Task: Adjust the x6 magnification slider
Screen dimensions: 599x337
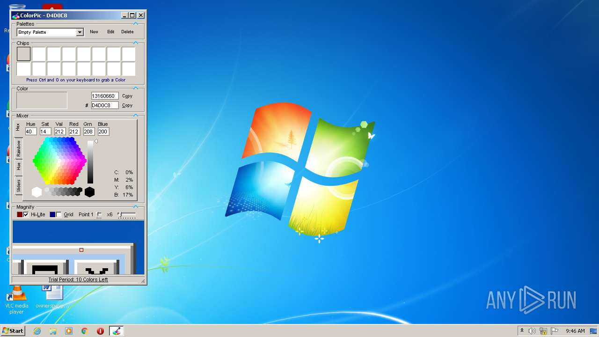Action: click(126, 214)
